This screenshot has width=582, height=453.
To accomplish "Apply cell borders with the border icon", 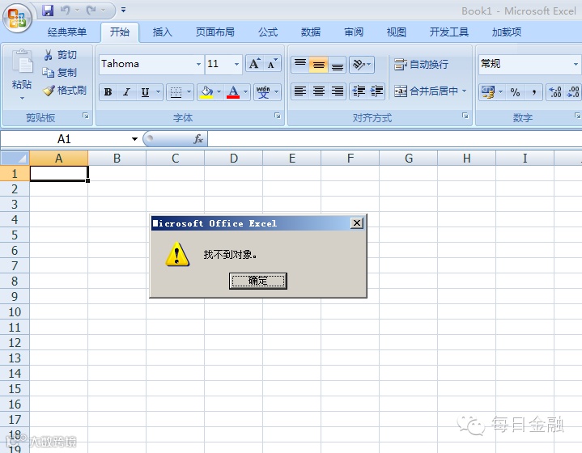I will (x=176, y=92).
